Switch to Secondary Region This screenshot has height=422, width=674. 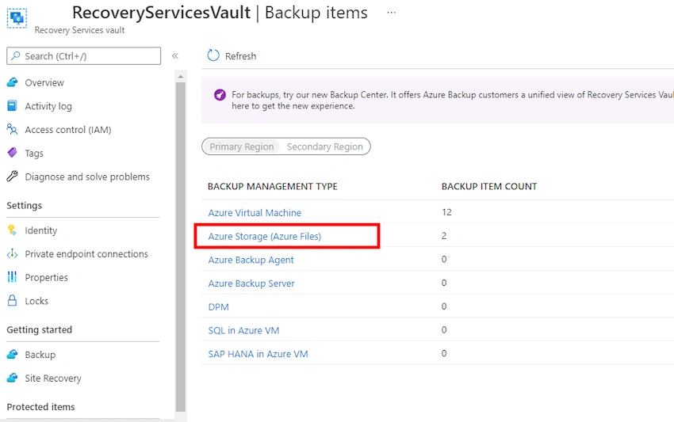click(325, 146)
